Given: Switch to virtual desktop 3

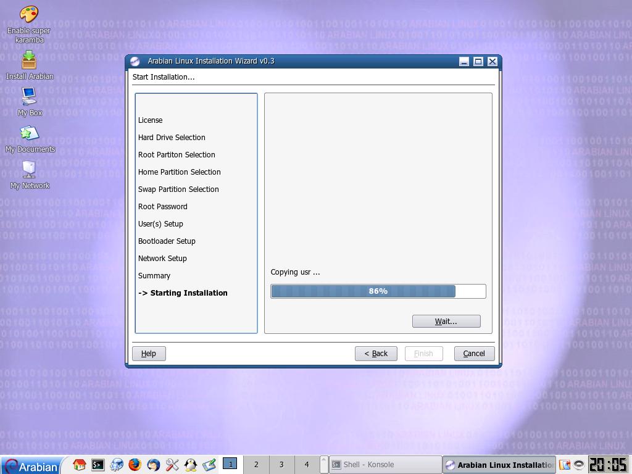Looking at the screenshot, I should (x=281, y=464).
